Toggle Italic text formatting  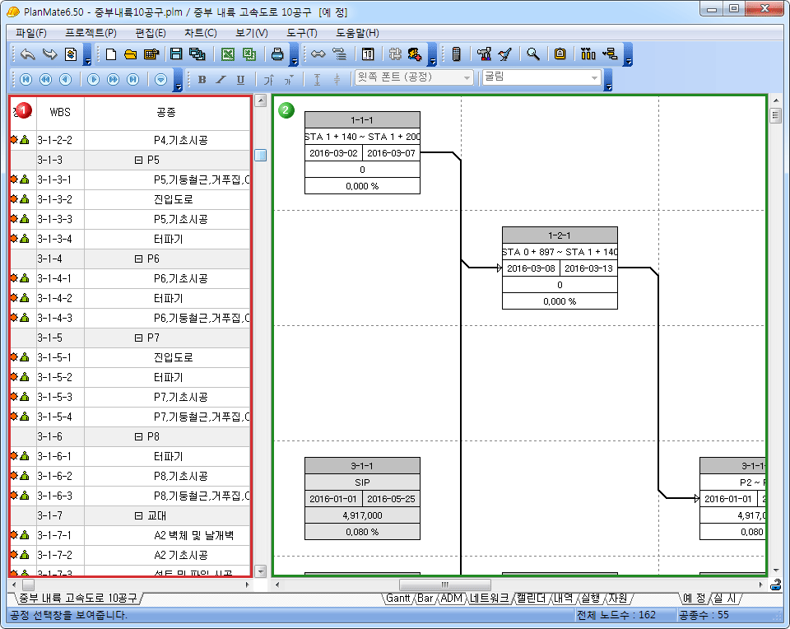click(221, 80)
